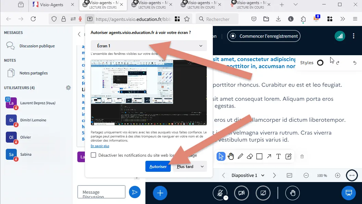This screenshot has width=362, height=204.
Task: Expand the Écran 1 screen selection dropdown
Action: (x=149, y=46)
